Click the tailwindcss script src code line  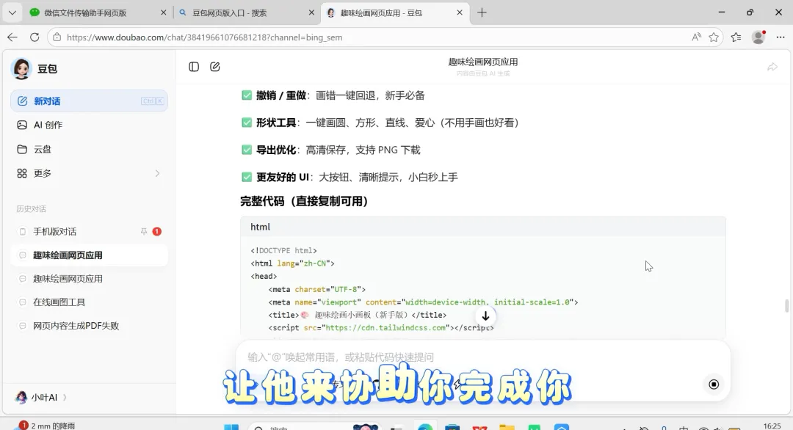click(381, 328)
